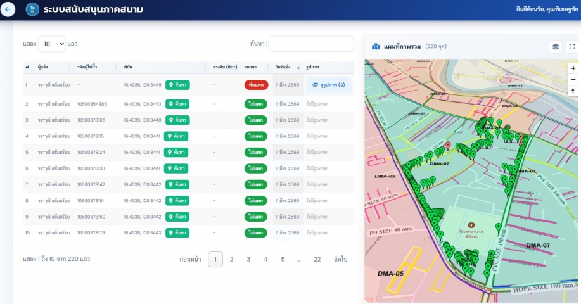Image resolution: width=581 pixels, height=304 pixels.
Task: Click the ค้นหา search text field
Action: pos(310,44)
